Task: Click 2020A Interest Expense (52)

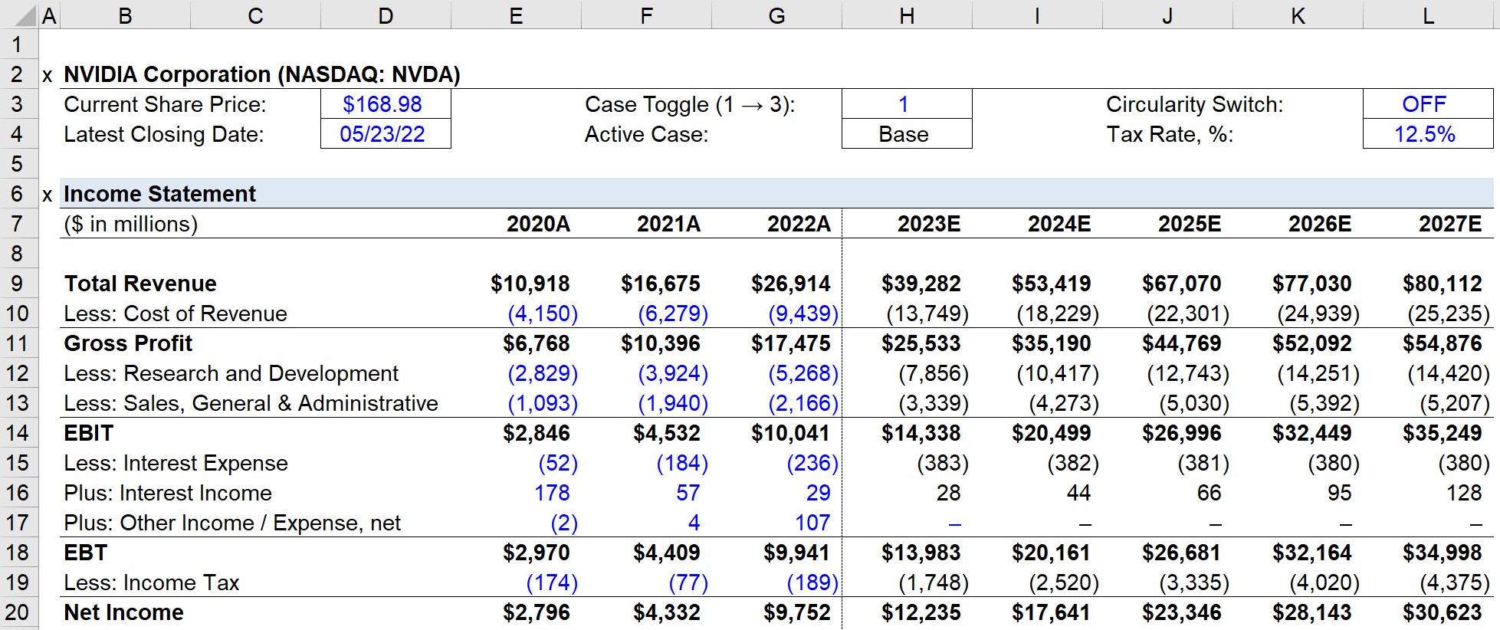Action: click(557, 463)
